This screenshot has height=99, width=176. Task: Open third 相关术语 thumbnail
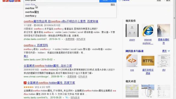point(164,91)
